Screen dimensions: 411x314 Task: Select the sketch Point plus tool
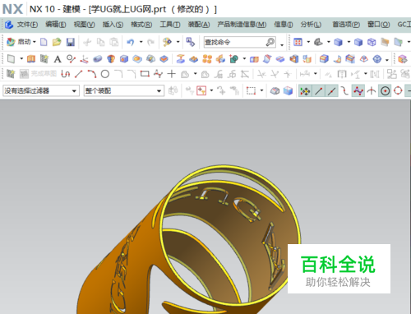click(x=172, y=74)
